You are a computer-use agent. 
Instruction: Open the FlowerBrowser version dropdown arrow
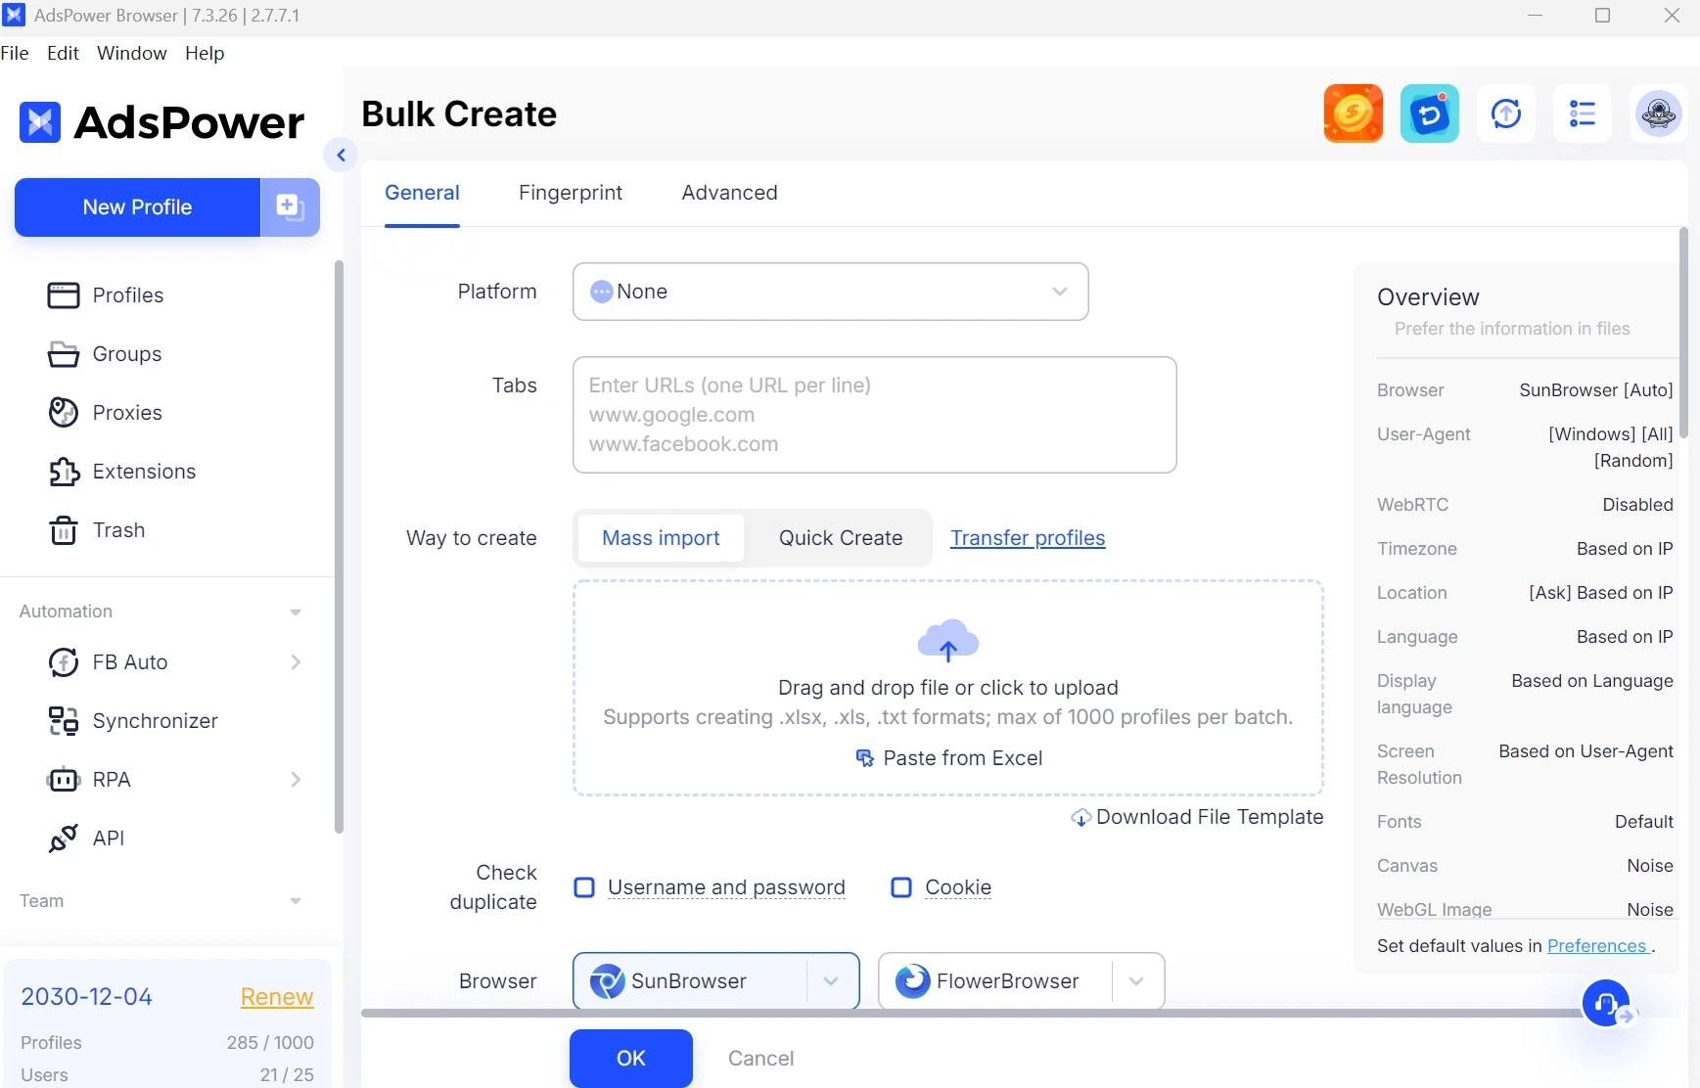tap(1136, 981)
